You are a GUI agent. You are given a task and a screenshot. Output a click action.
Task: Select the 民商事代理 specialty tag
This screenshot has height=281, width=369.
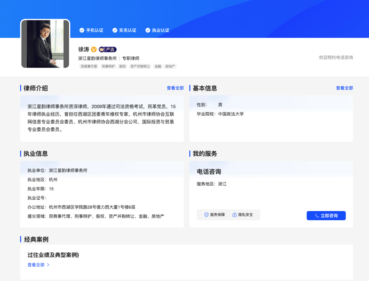[89, 67]
